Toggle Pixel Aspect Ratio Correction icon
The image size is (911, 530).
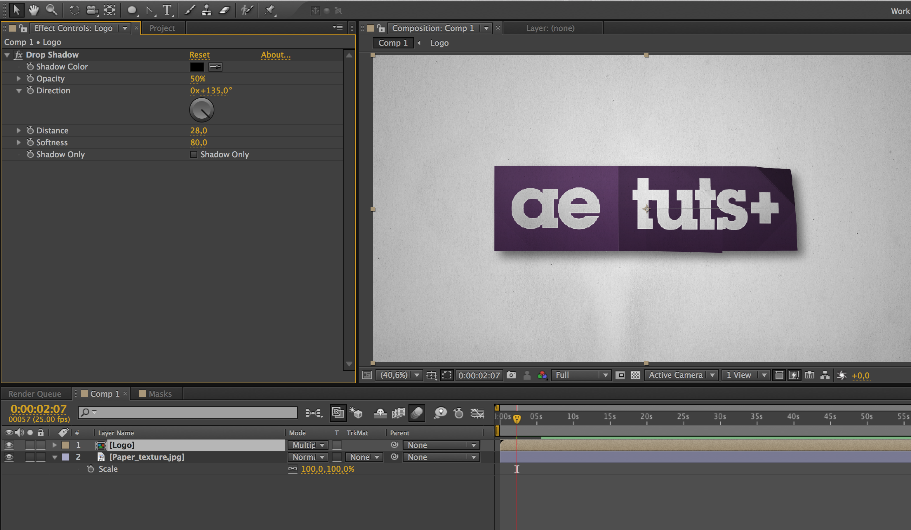779,375
